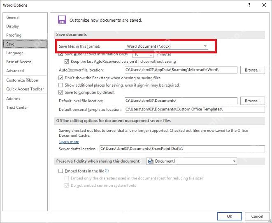The width and height of the screenshot is (272, 223).
Task: Open the Advanced options category
Action: click(15, 71)
